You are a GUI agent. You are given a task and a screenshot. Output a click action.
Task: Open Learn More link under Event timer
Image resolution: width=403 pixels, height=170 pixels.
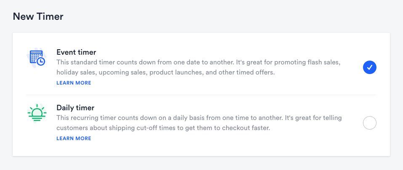[x=74, y=83]
